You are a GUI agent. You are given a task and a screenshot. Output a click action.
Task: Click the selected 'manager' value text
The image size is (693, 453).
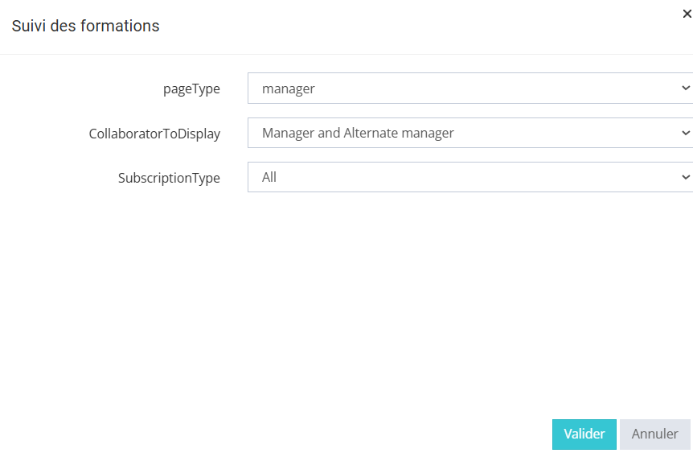289,89
